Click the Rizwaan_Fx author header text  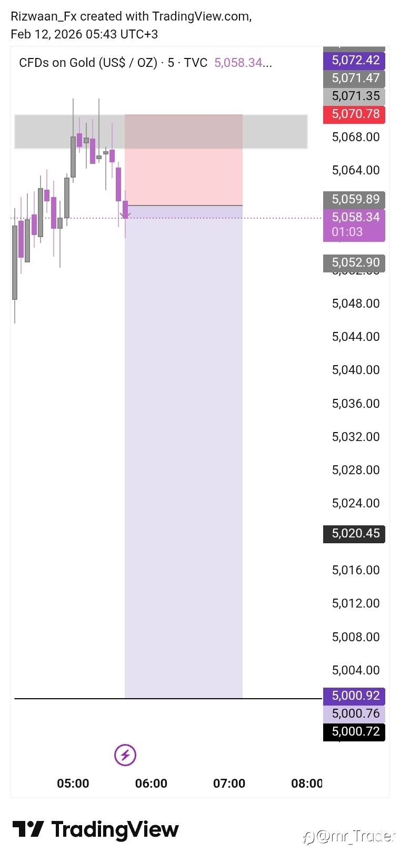point(43,16)
